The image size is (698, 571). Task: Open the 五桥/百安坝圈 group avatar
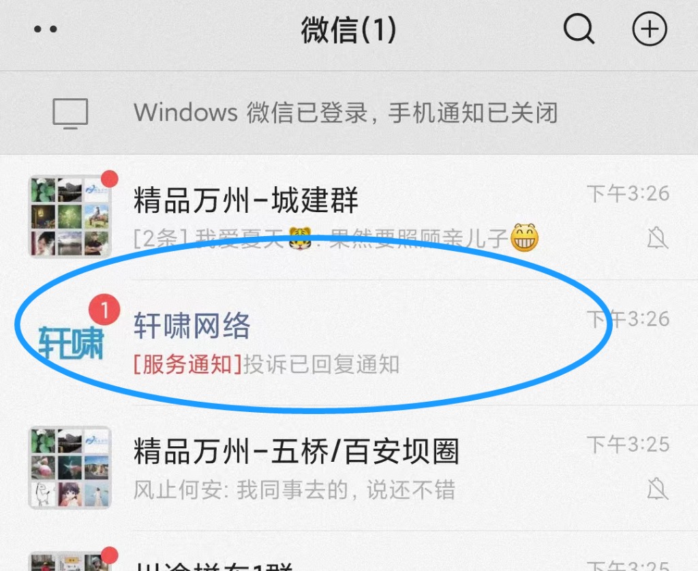(70, 468)
